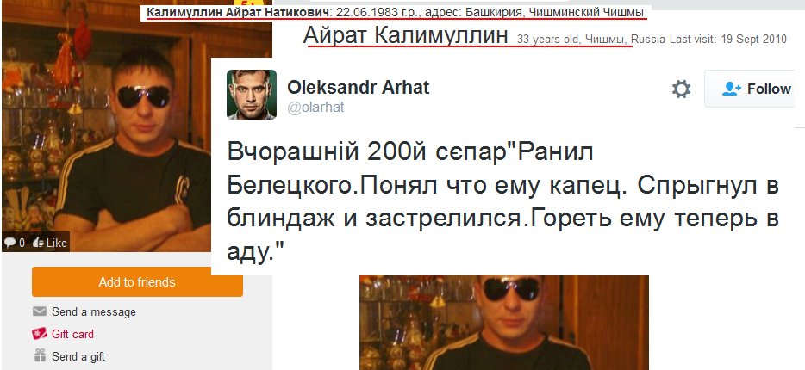
Task: Click the gift box icon
Action: (40, 355)
